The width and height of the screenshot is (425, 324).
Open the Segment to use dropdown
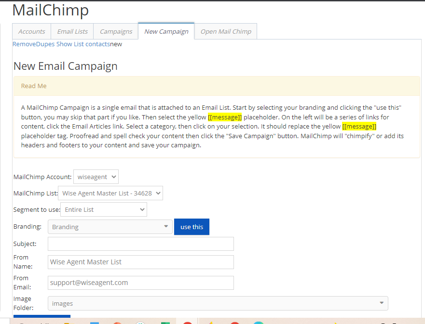pyautogui.click(x=104, y=209)
